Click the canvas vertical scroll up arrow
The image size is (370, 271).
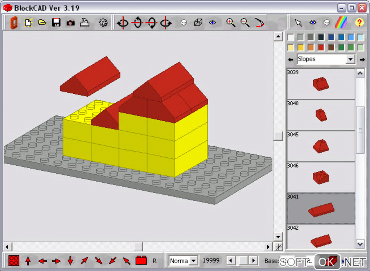click(278, 36)
